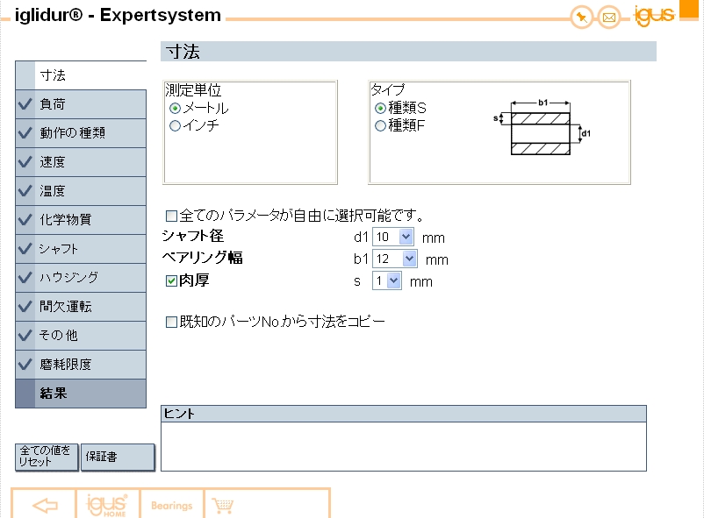This screenshot has width=704, height=518.
Task: Select インチ measurement unit
Action: point(175,125)
